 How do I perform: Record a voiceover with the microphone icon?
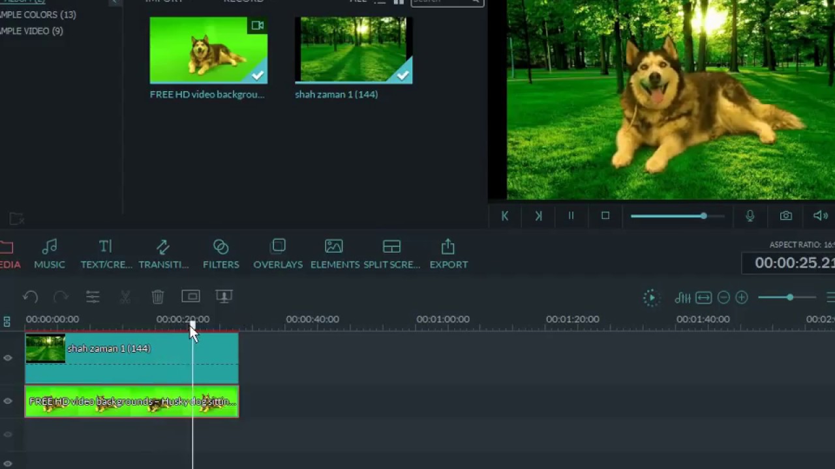[x=750, y=216]
